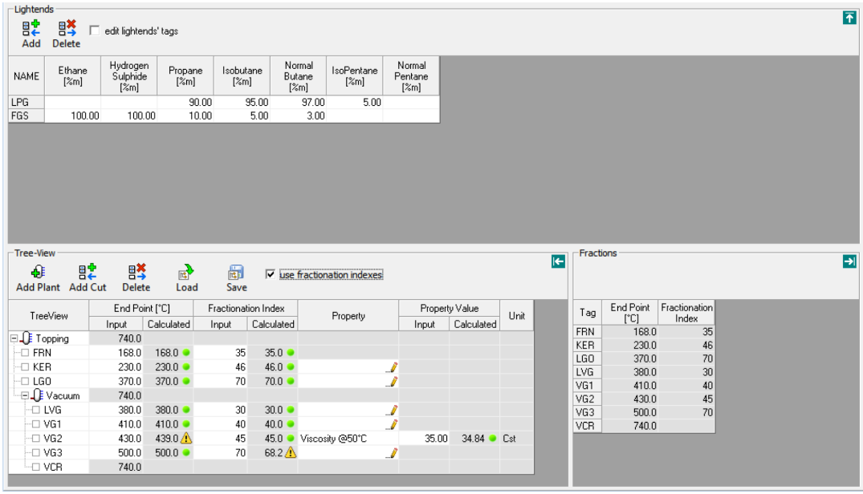The image size is (863, 494).
Task: Click green status dot for LGO end point
Action: (x=186, y=382)
